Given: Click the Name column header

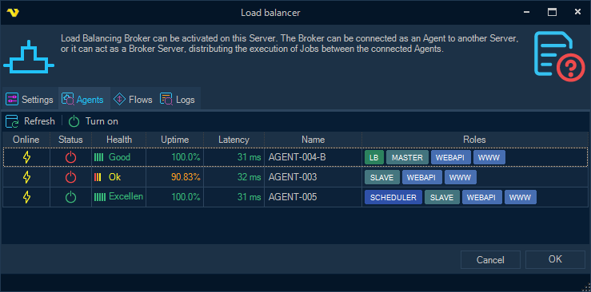Looking at the screenshot, I should 313,140.
